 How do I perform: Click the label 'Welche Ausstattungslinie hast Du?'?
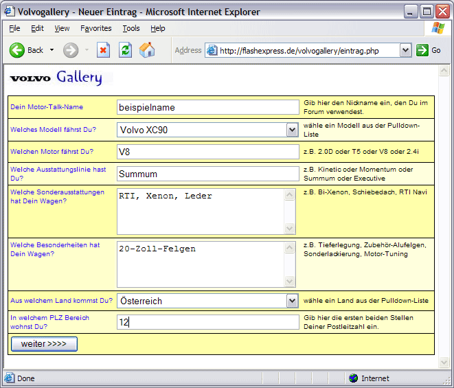[58, 174]
